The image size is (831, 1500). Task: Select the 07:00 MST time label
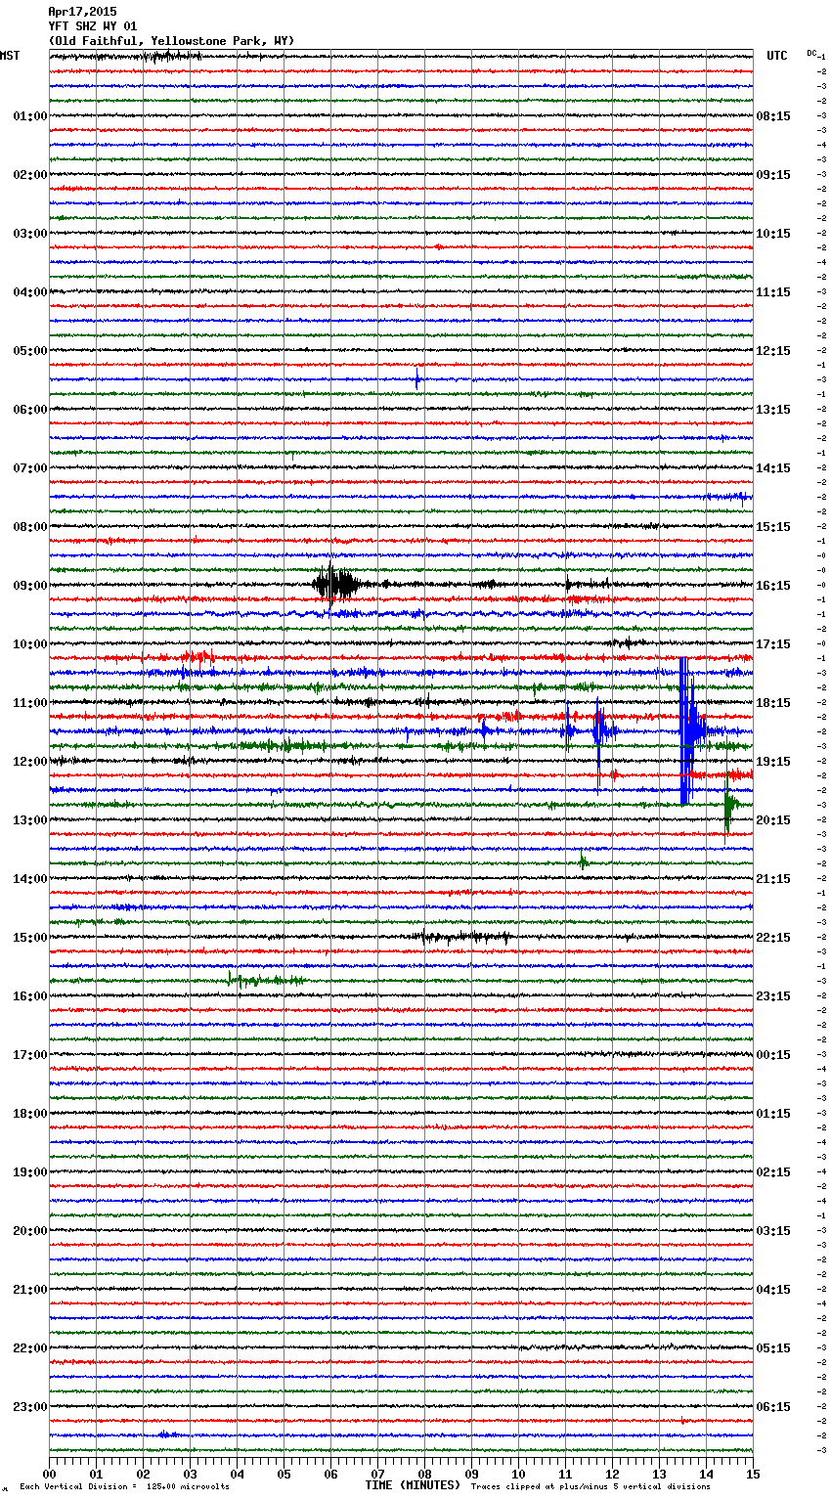29,468
